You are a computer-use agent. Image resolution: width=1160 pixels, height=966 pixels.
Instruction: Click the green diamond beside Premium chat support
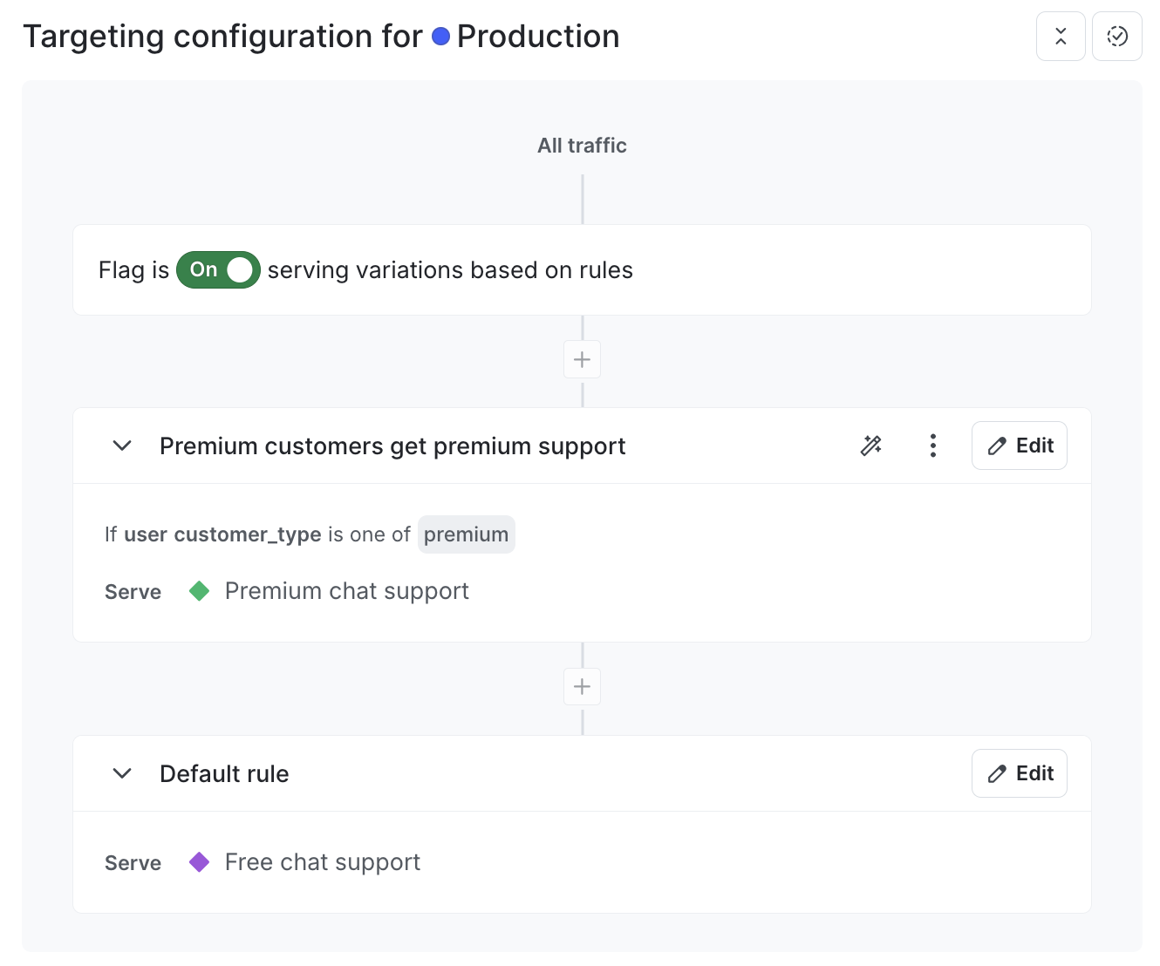[x=199, y=590]
